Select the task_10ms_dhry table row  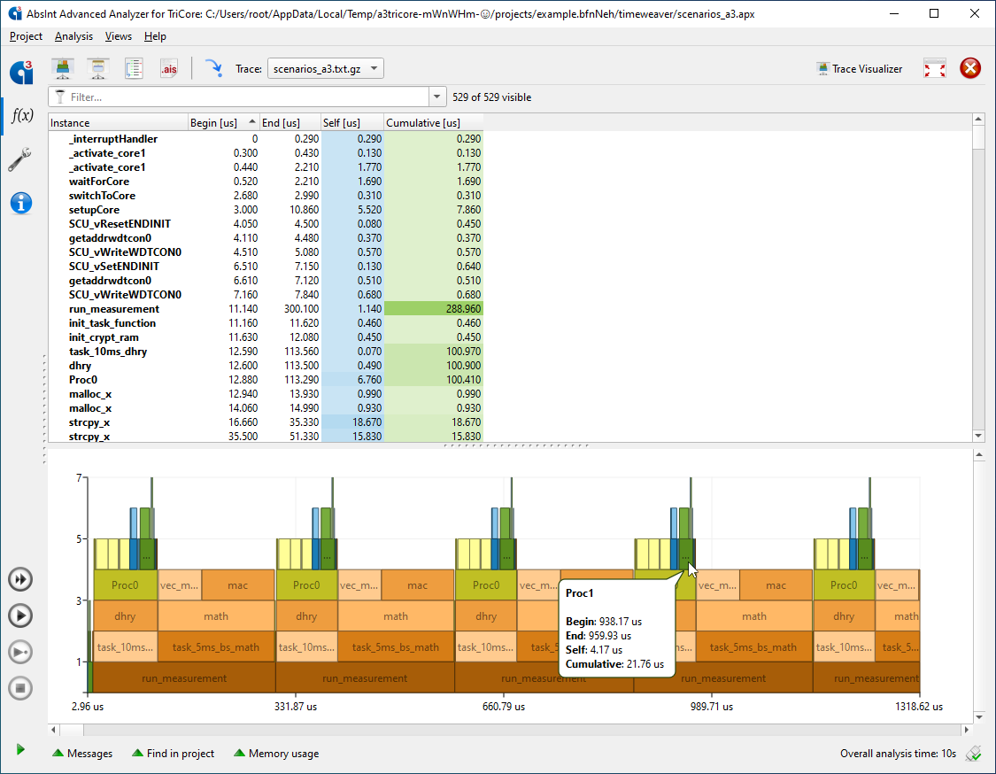click(x=266, y=352)
